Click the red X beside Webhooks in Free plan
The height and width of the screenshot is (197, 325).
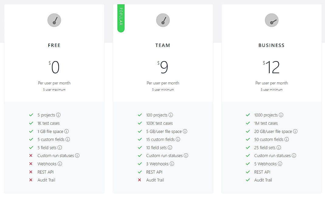coord(31,164)
